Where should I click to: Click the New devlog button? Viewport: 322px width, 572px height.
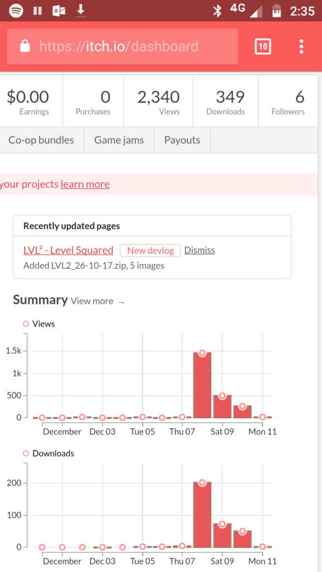(x=150, y=251)
